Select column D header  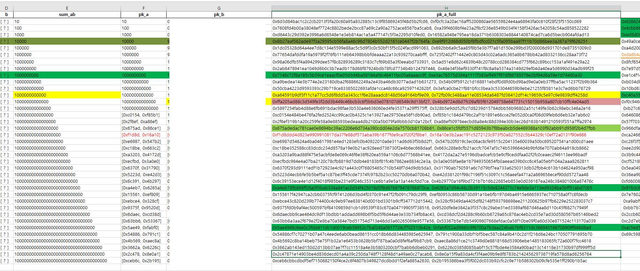coord(6,8)
